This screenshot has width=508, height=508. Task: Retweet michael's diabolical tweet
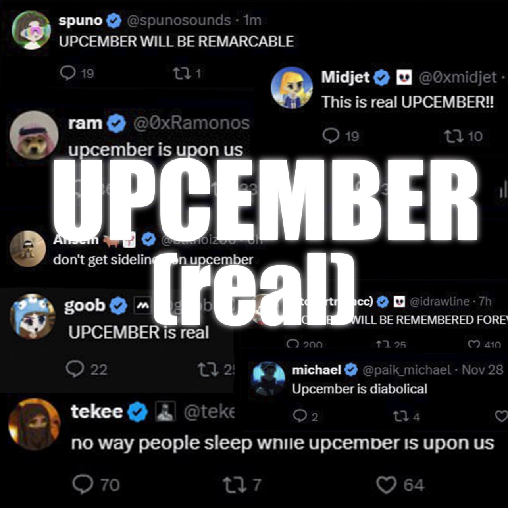coord(400,416)
